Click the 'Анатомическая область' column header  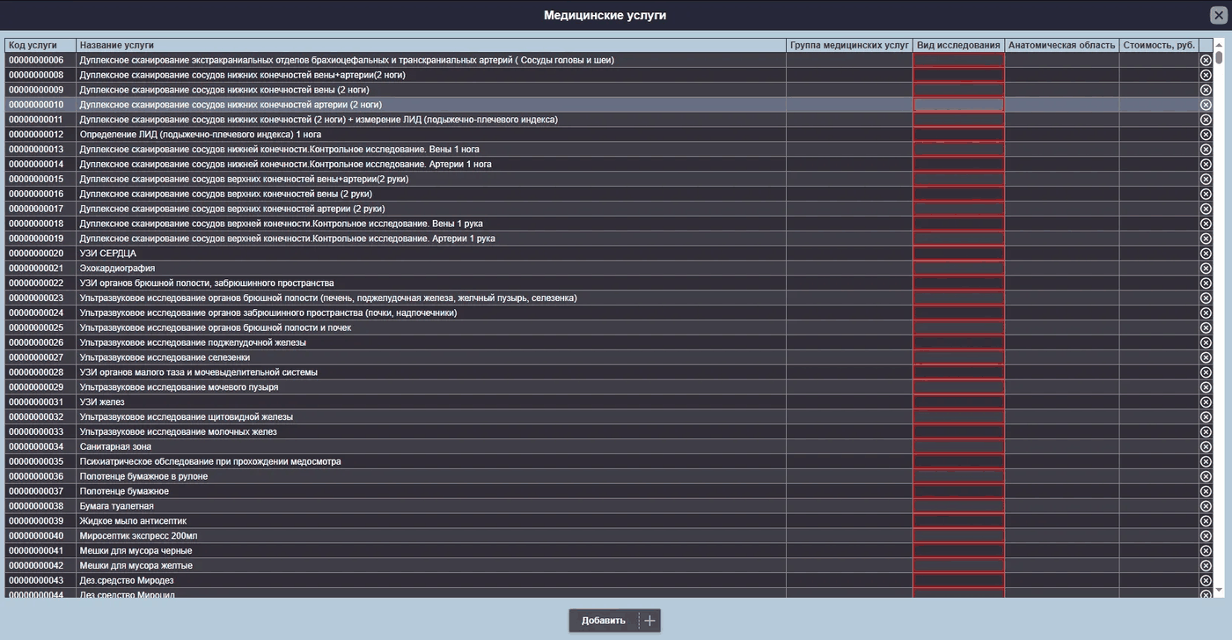(1062, 45)
